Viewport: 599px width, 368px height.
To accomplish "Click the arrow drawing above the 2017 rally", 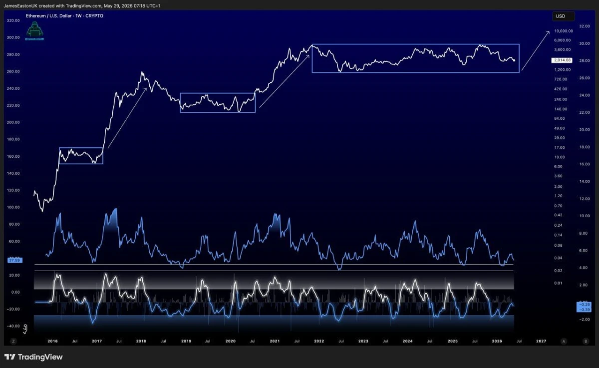I will click(x=127, y=118).
